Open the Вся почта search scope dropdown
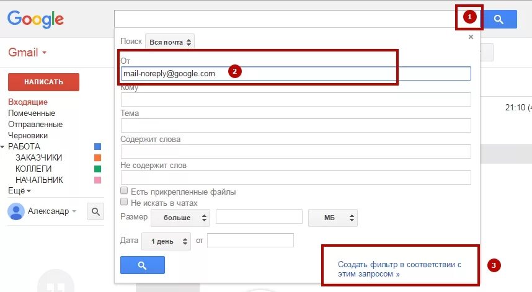This screenshot has width=532, height=292. coord(170,42)
